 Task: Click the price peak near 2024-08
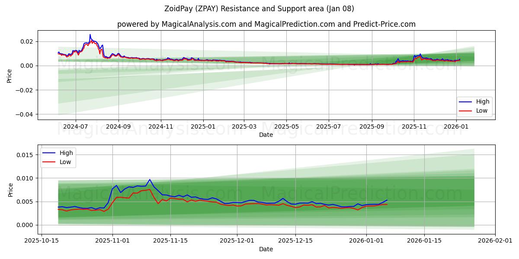click(x=90, y=35)
